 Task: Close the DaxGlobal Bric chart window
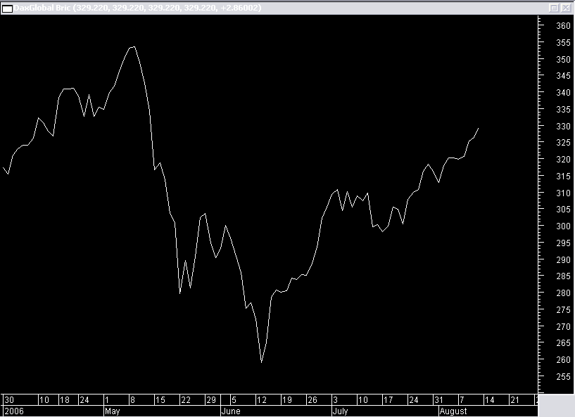point(566,8)
